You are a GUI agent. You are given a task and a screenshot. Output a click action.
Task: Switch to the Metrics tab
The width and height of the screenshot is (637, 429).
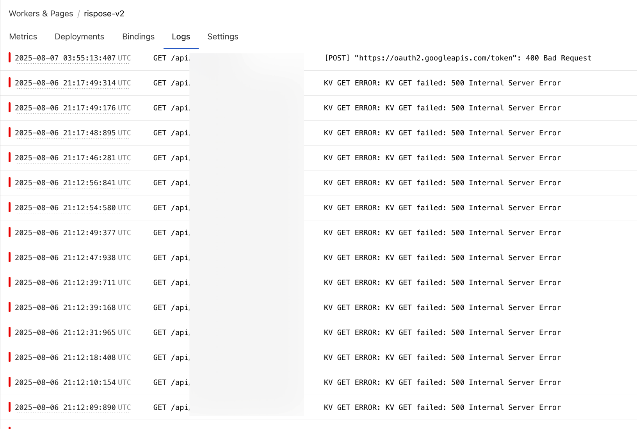[23, 36]
